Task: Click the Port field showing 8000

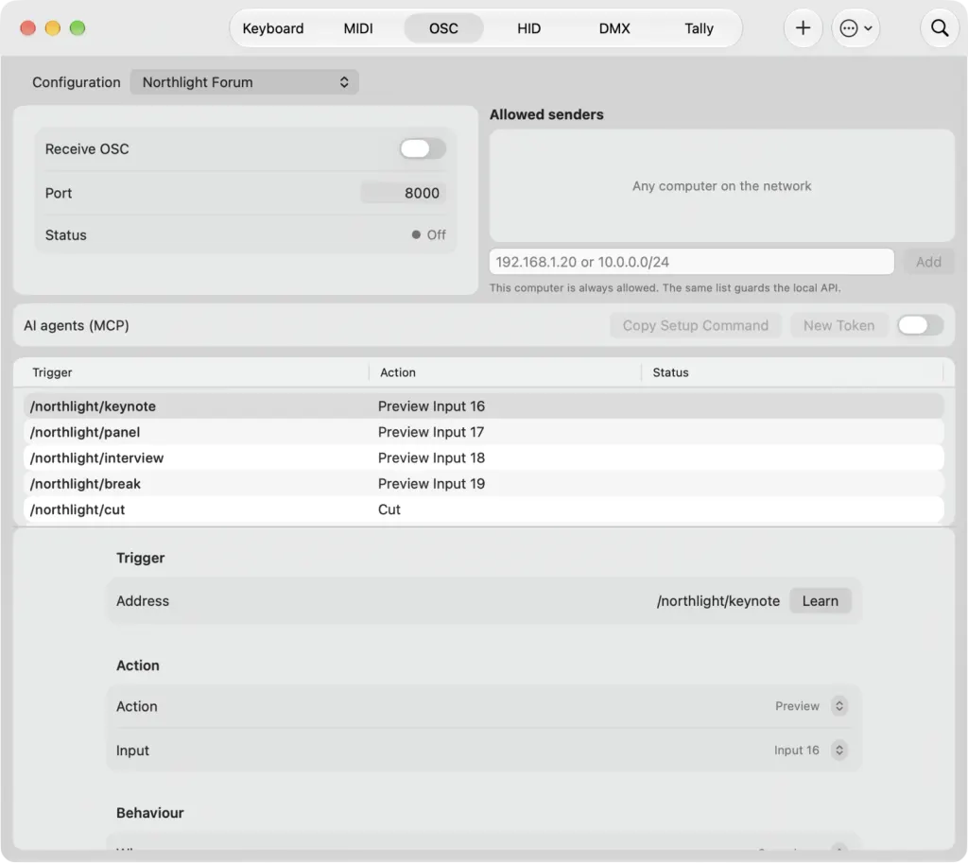Action: point(403,193)
